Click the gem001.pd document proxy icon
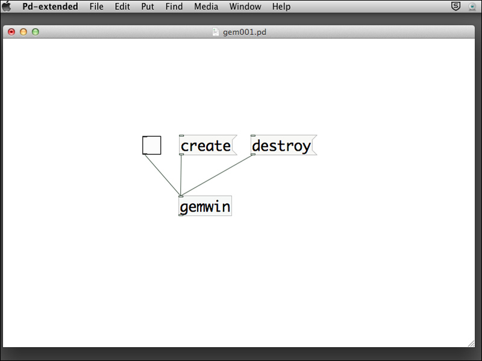 click(x=216, y=32)
